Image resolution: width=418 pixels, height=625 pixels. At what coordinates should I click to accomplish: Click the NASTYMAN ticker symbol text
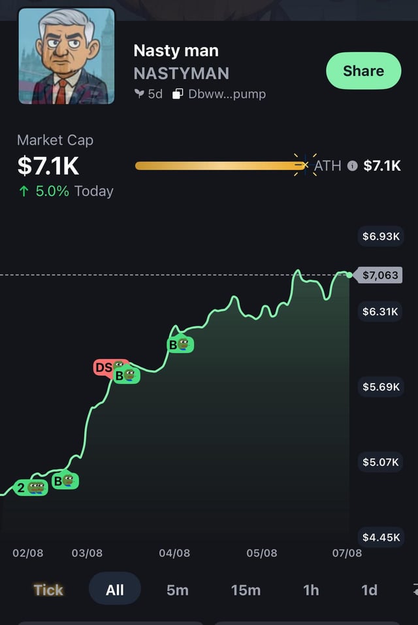click(181, 73)
